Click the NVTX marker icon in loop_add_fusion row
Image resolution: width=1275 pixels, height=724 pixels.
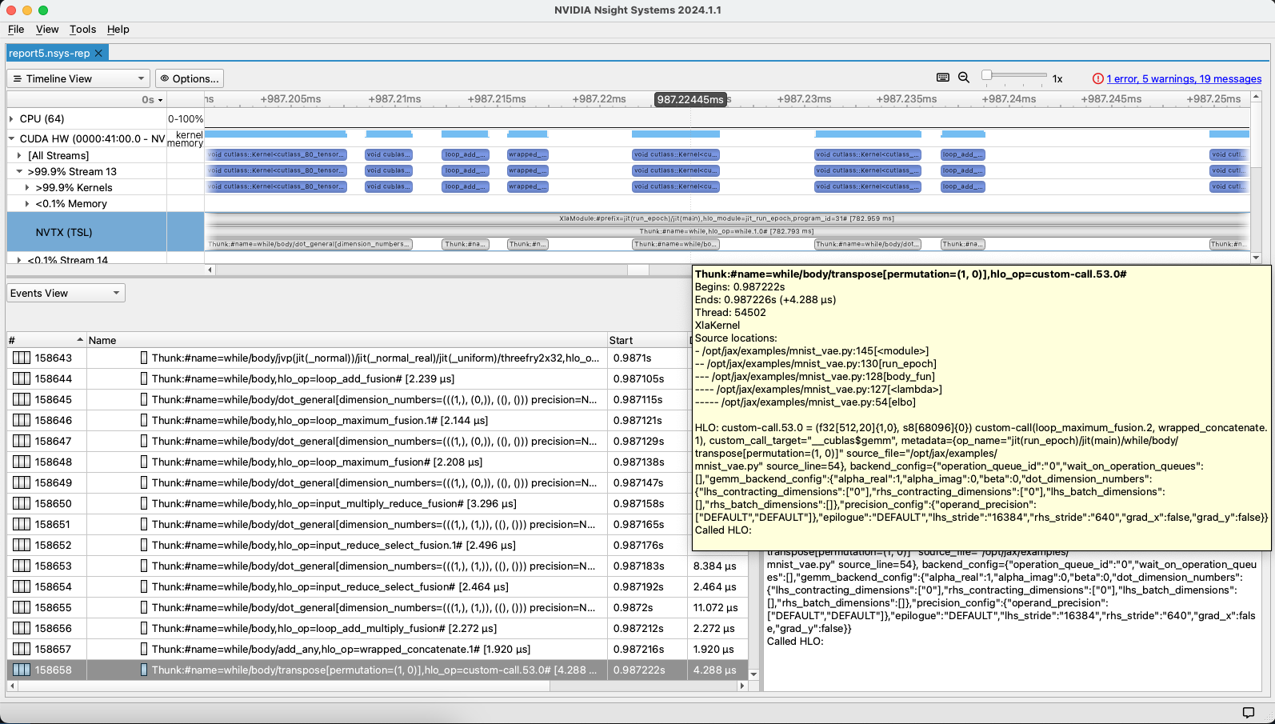point(144,378)
